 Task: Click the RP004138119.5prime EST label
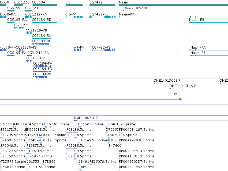coord(137,156)
